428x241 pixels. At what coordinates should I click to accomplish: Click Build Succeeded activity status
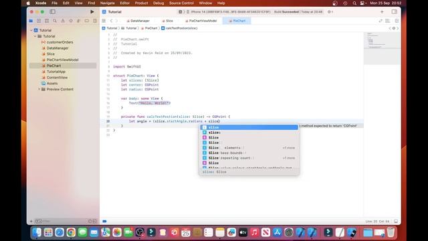coord(298,12)
